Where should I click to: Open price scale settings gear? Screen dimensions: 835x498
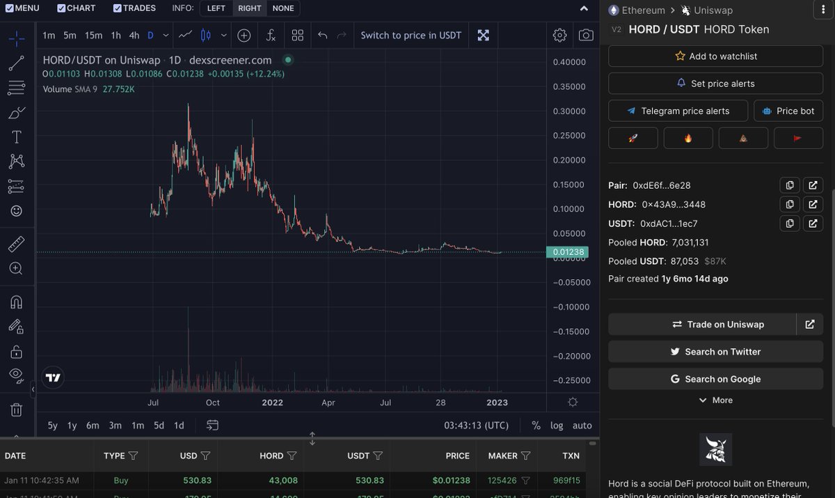(x=573, y=403)
